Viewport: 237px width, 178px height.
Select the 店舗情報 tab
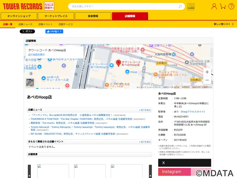(x=130, y=16)
